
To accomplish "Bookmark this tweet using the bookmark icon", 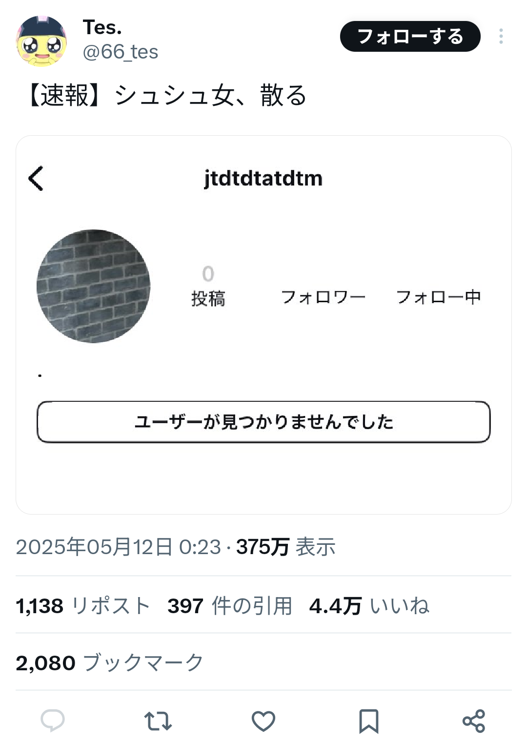I will point(368,721).
